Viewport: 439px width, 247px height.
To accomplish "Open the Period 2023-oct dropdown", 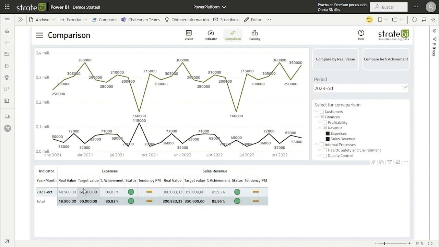I will [361, 88].
